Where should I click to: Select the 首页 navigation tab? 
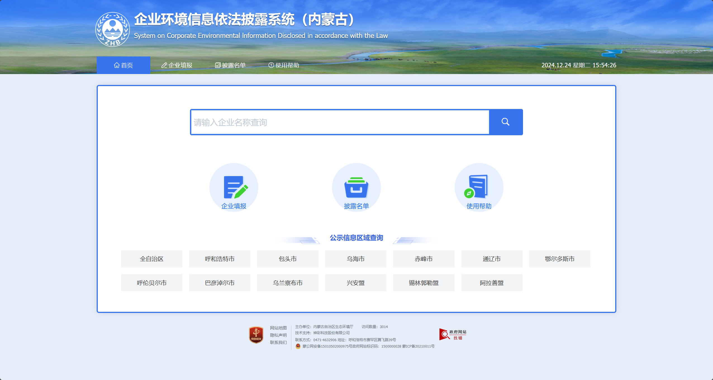(123, 65)
